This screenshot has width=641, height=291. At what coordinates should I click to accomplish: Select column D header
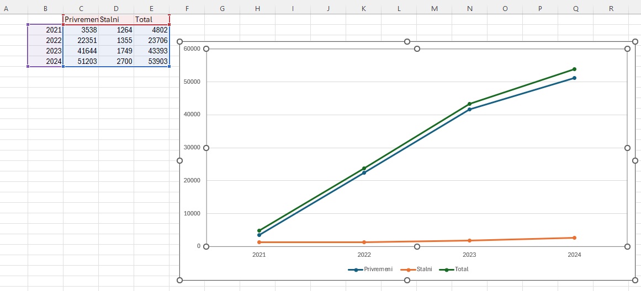116,8
